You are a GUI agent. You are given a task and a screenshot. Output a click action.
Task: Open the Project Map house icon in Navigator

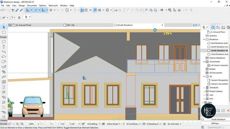213,27
